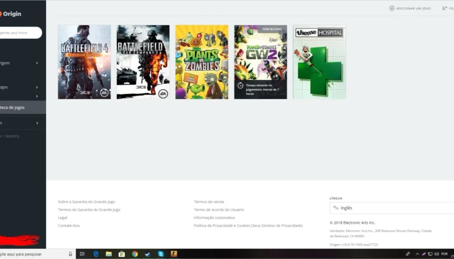Expand the Origem sidebar menu chevron
The width and height of the screenshot is (454, 259).
click(37, 63)
